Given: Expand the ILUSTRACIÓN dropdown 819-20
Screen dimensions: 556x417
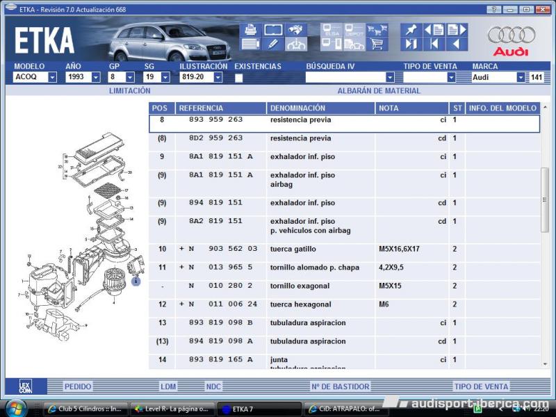Looking at the screenshot, I should coord(218,77).
